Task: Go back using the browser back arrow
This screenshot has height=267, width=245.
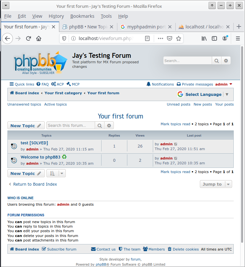Action: pos(7,38)
